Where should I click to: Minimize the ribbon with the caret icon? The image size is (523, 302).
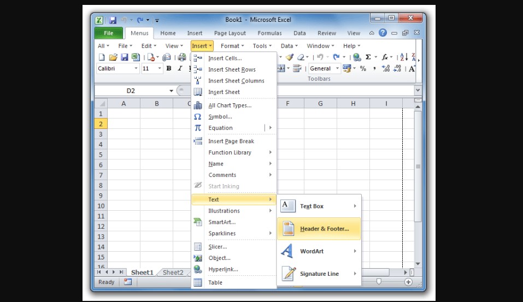point(372,33)
